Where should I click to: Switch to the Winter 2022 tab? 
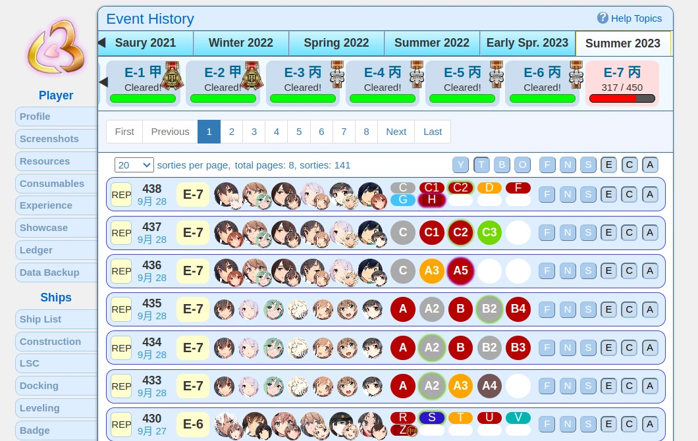click(x=241, y=43)
